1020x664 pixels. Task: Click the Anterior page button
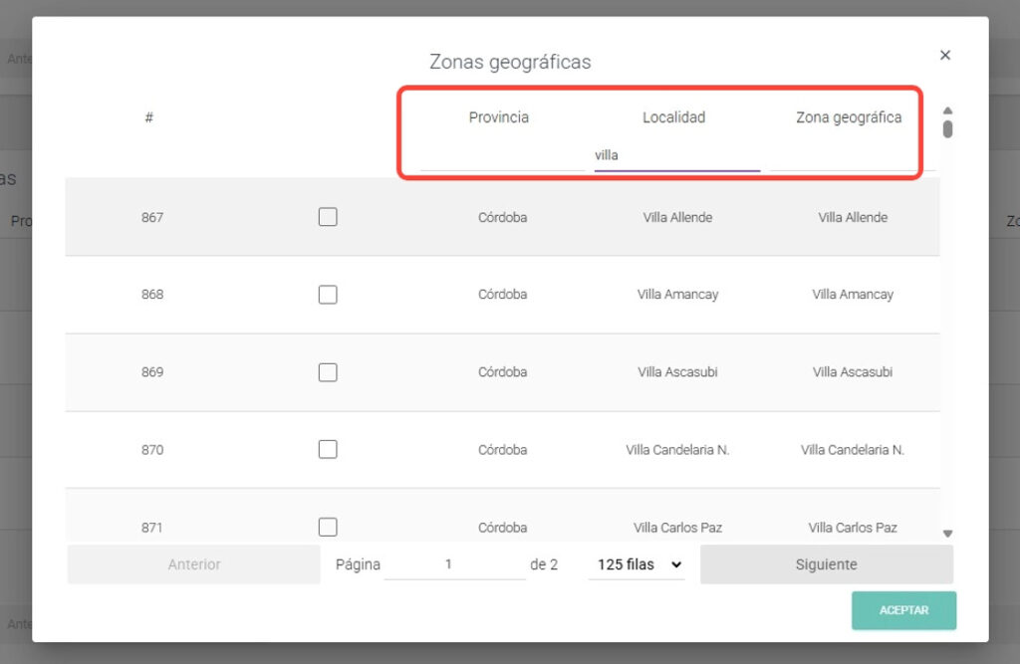pyautogui.click(x=194, y=564)
